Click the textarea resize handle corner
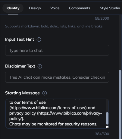 pyautogui.click(x=107, y=127)
